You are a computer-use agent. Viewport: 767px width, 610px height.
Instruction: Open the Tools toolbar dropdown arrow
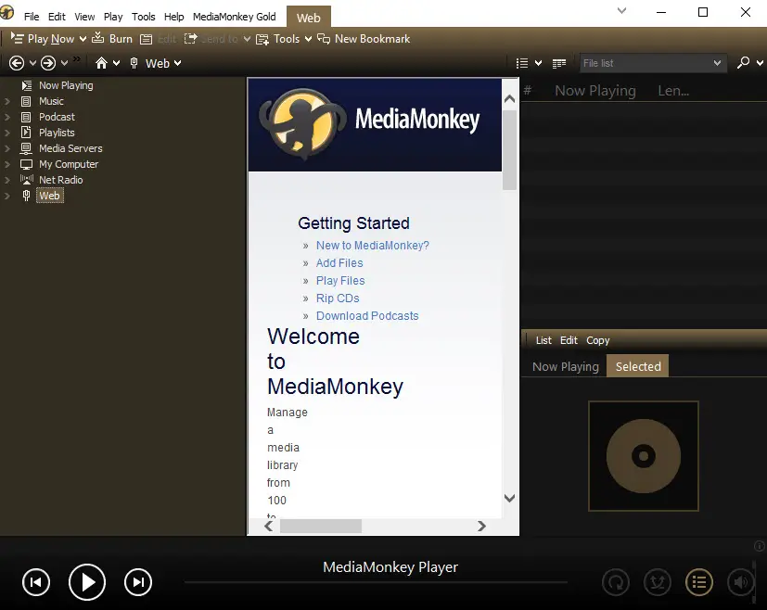pyautogui.click(x=308, y=39)
